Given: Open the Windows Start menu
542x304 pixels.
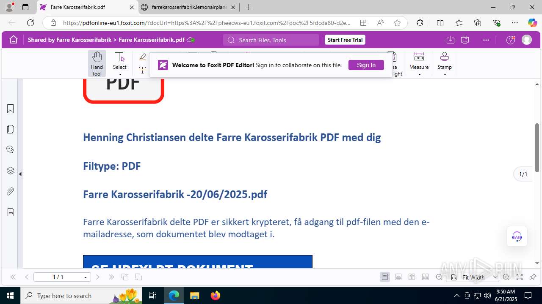Looking at the screenshot, I should 10,296.
